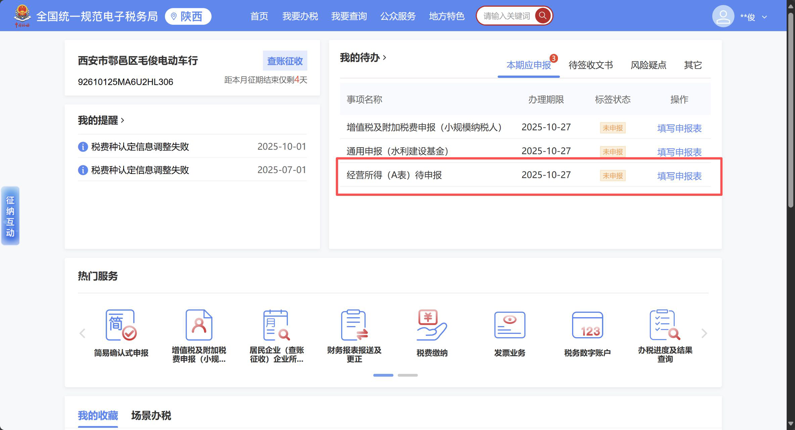Open 我要办税 menu item
The image size is (795, 430).
point(300,16)
